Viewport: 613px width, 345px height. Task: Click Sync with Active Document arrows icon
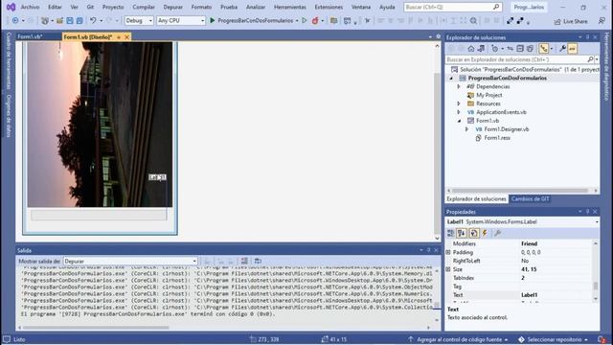pos(510,49)
